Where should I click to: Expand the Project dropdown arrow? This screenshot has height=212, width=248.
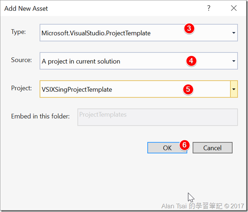point(234,89)
